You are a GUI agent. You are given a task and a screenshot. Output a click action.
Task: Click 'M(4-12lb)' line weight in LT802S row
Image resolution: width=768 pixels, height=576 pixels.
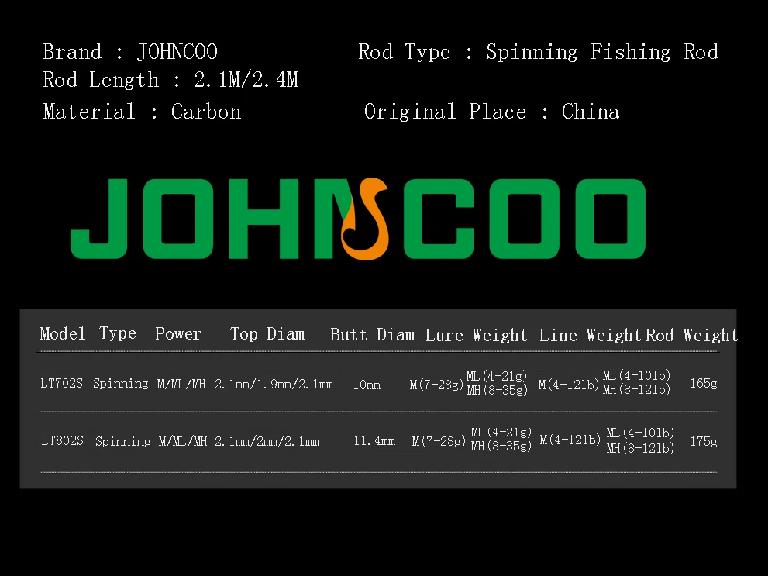[570, 440]
